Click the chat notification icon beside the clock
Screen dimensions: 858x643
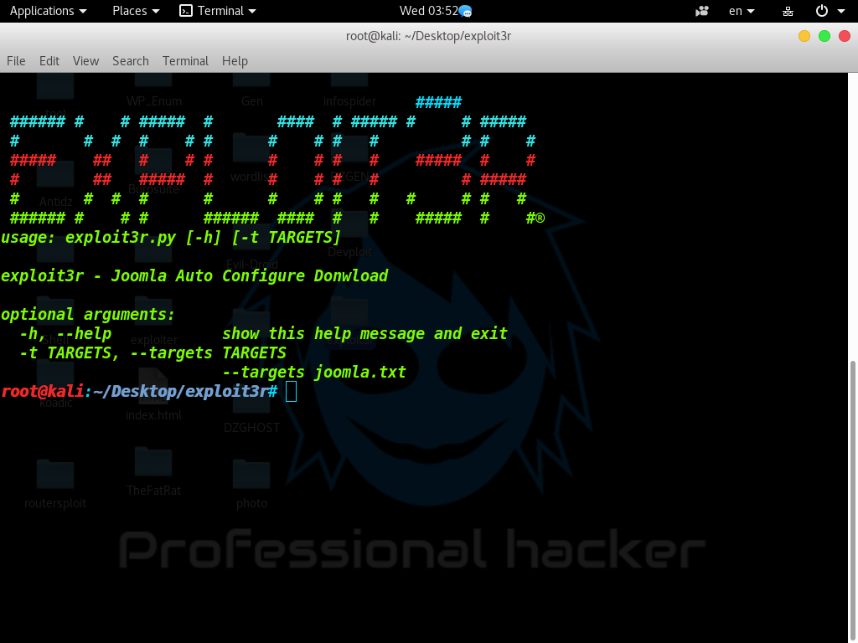466,12
